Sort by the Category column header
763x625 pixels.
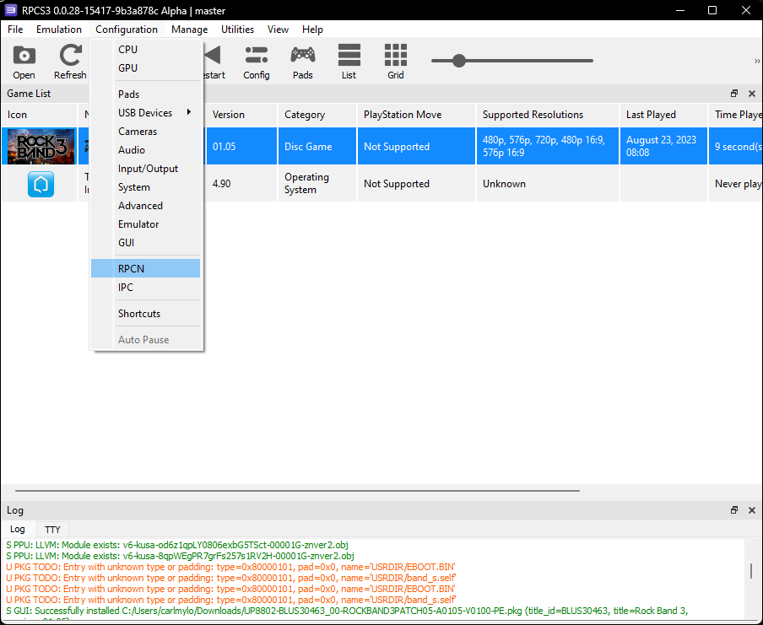click(x=317, y=115)
